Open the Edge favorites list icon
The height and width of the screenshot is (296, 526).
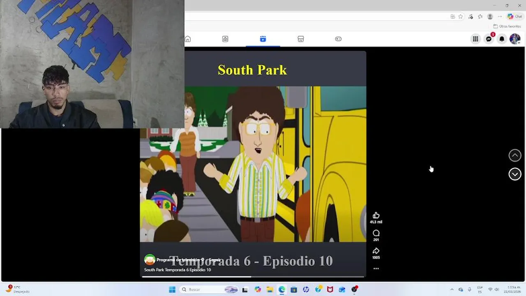click(x=480, y=16)
